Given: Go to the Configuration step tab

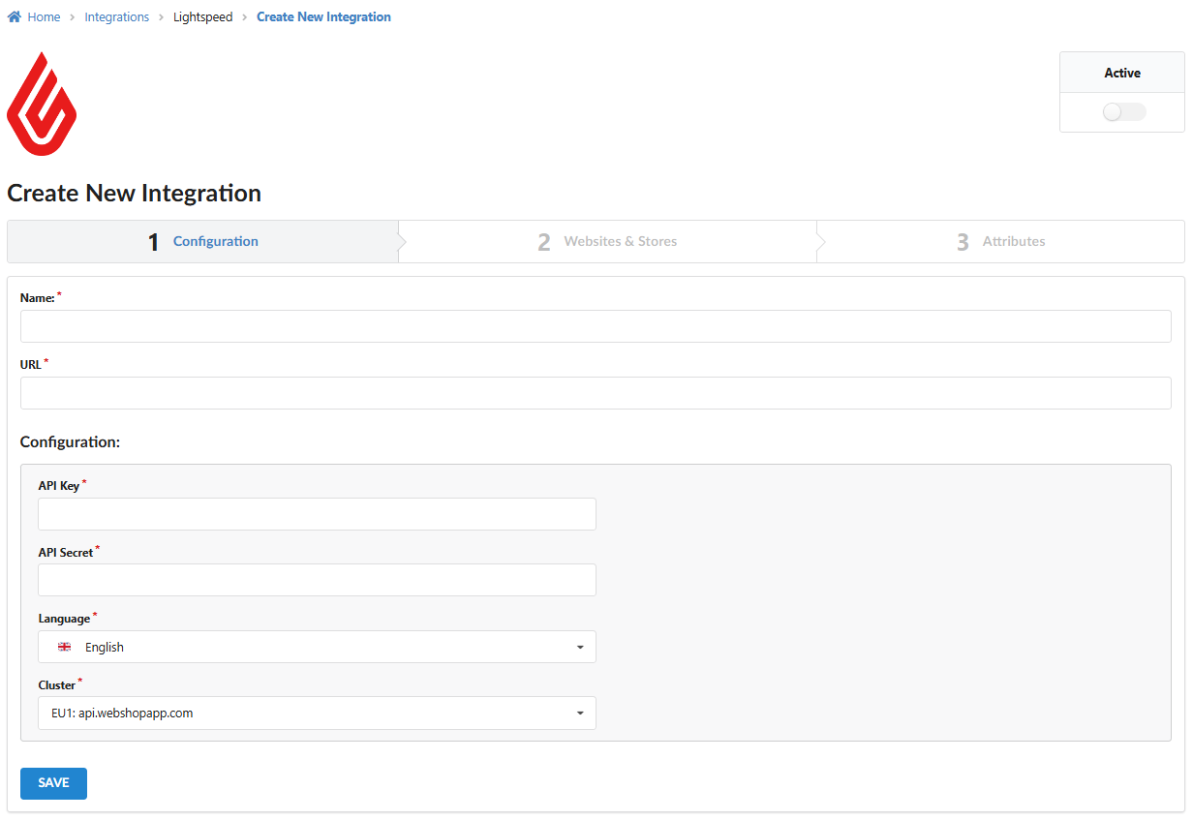Looking at the screenshot, I should 203,241.
